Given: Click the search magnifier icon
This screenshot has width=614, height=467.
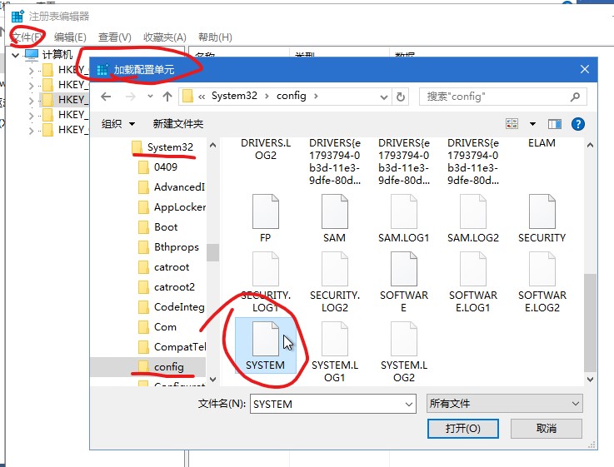Looking at the screenshot, I should click(575, 97).
